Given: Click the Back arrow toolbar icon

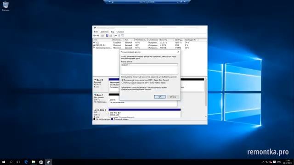Looking at the screenshot, I should click(95, 36).
